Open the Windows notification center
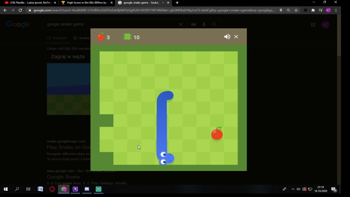 (x=334, y=189)
